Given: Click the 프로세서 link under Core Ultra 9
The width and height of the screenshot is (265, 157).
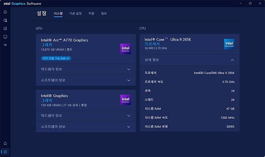Looking at the screenshot, I should [x=152, y=44].
